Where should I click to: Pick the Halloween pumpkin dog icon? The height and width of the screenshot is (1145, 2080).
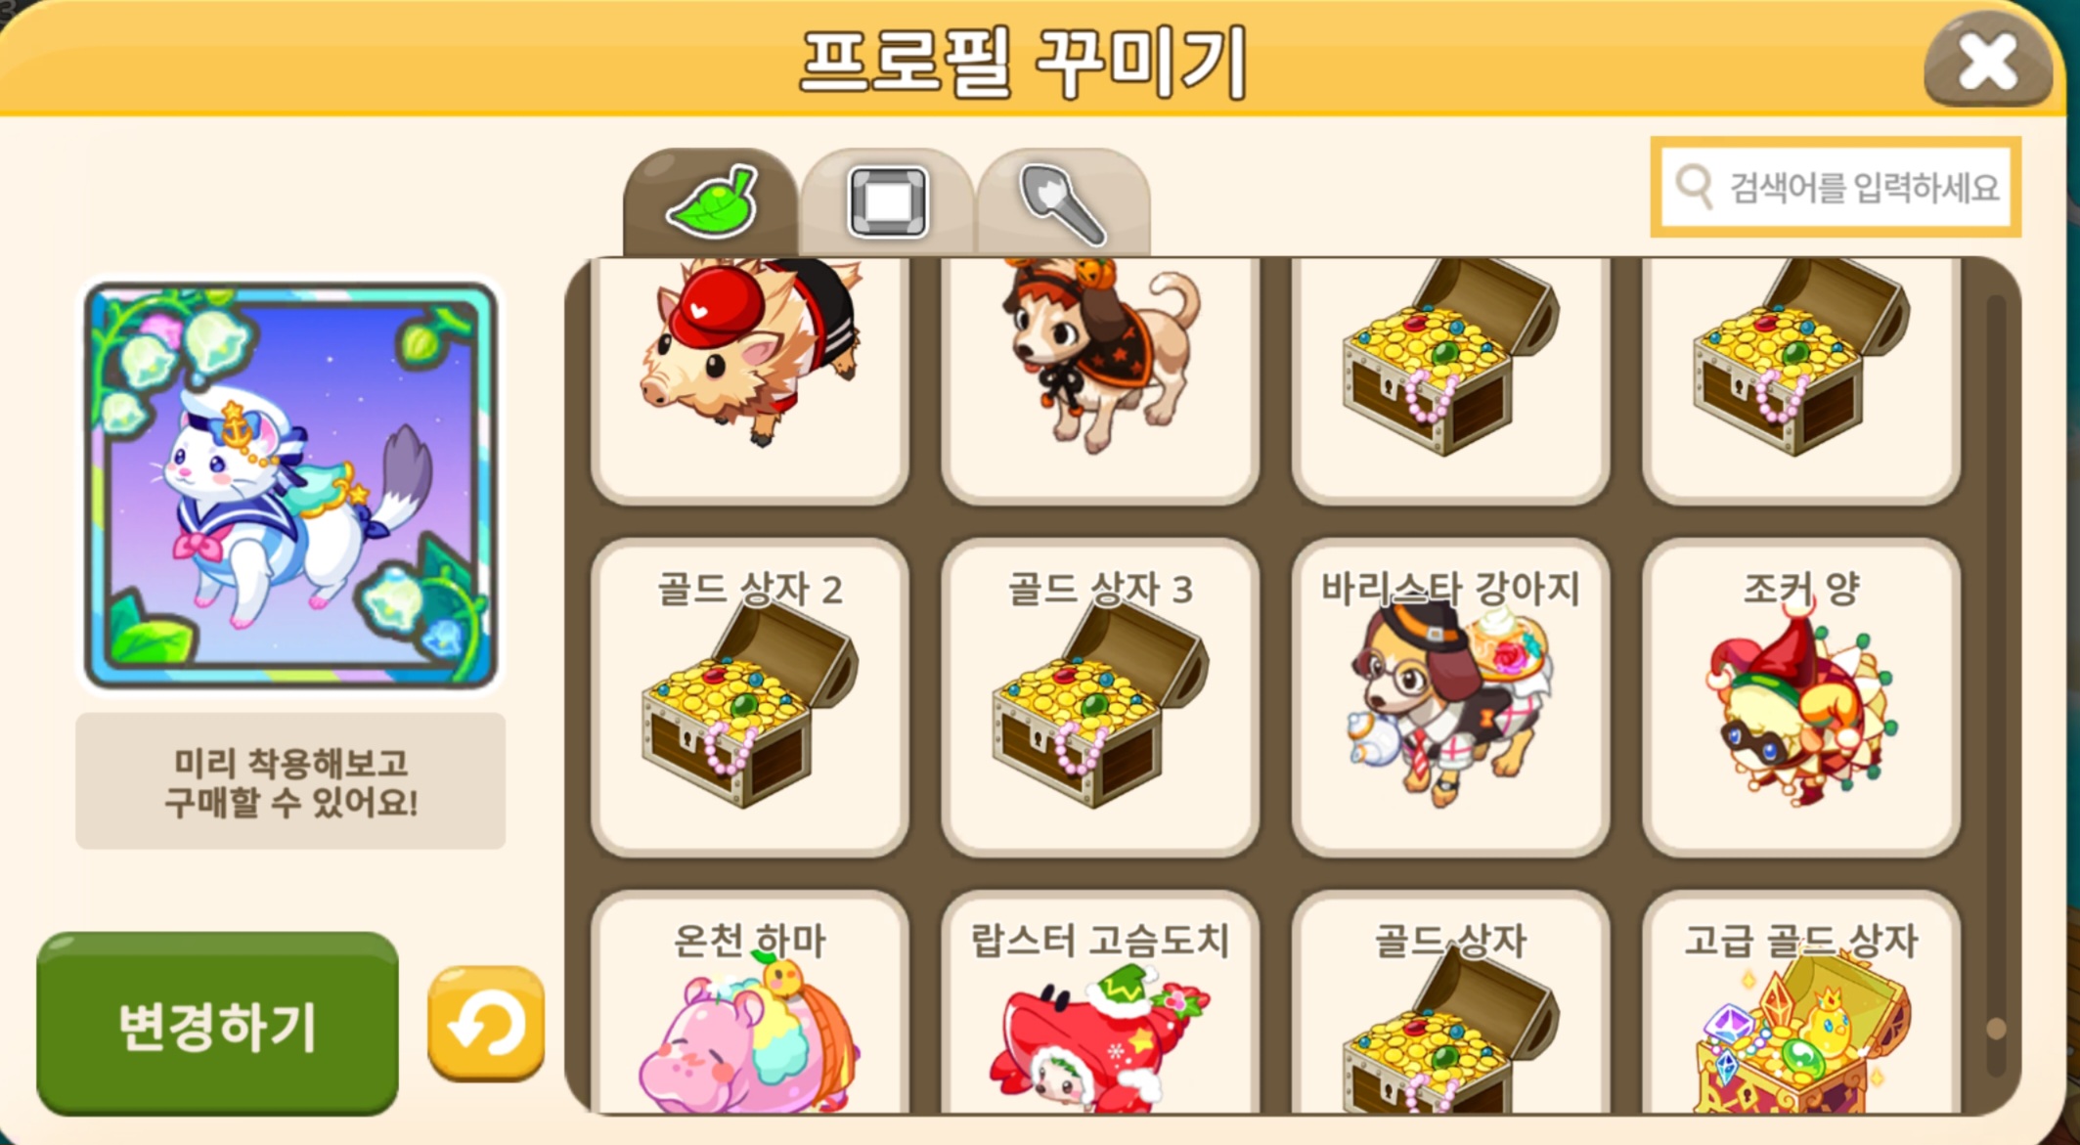[1100, 381]
